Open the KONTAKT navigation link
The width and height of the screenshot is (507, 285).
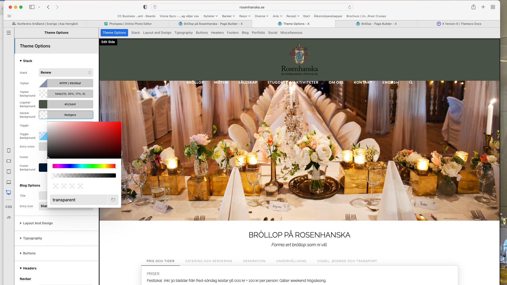coord(363,83)
